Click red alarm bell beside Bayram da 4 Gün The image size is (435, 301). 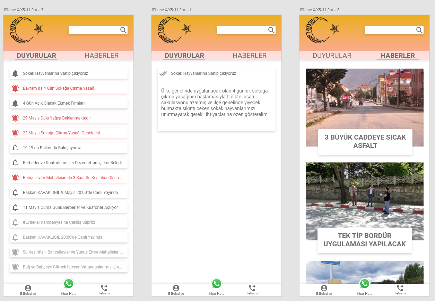tap(15, 88)
